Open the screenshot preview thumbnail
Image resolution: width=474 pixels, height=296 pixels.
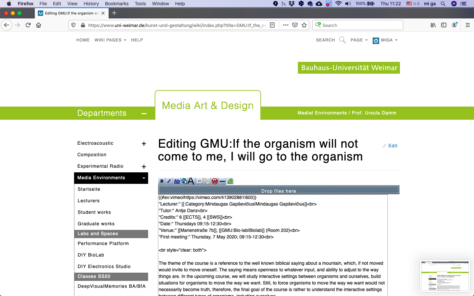tap(445, 276)
